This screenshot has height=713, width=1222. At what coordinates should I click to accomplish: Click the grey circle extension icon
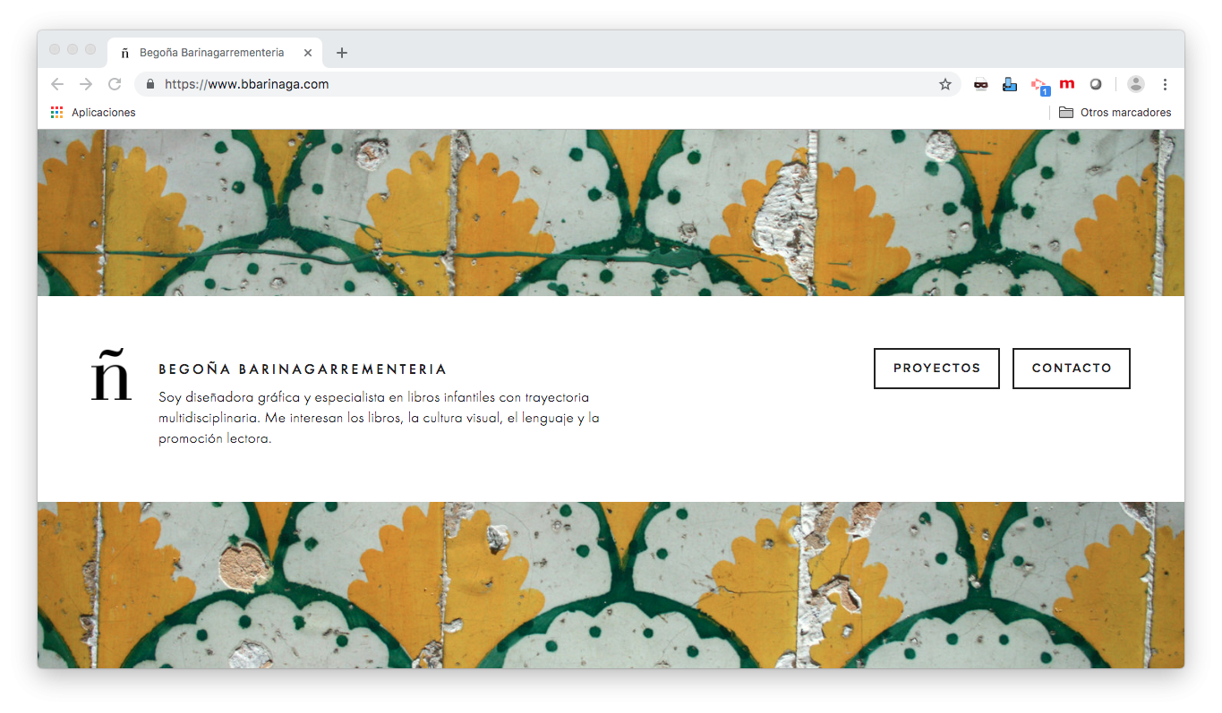[1096, 84]
